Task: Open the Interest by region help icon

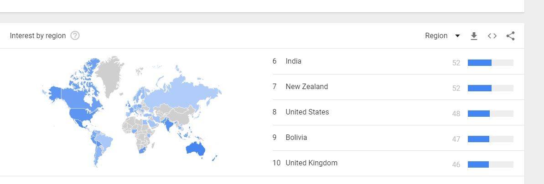Action: [75, 35]
